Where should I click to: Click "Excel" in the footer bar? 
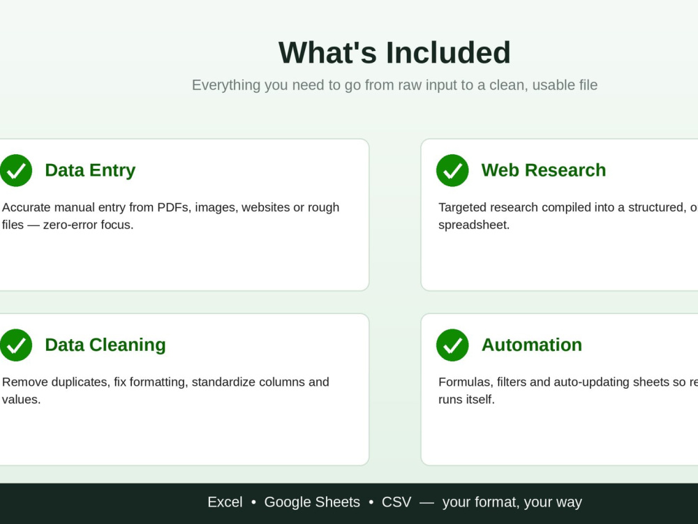tap(225, 502)
